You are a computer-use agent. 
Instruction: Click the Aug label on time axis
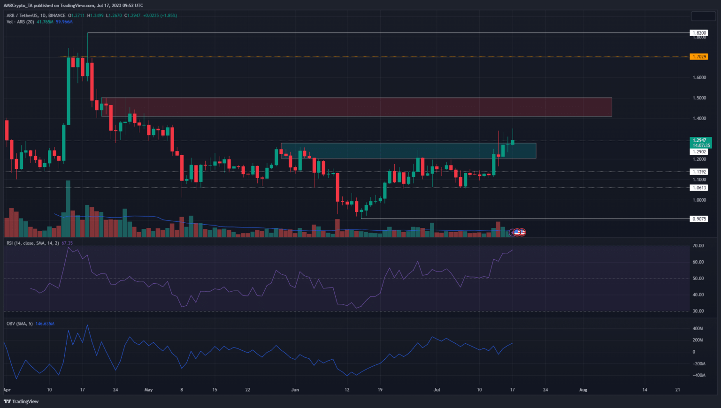click(x=583, y=390)
